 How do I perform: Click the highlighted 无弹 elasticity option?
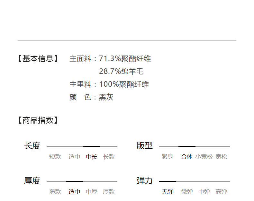pyautogui.click(x=168, y=192)
